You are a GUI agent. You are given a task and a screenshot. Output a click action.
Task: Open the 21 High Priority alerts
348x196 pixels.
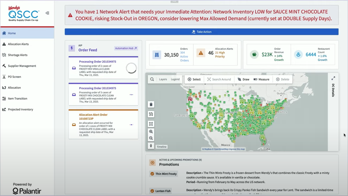[x=220, y=54]
